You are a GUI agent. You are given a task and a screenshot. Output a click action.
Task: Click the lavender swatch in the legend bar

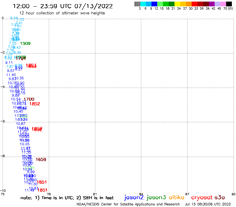point(217,4)
